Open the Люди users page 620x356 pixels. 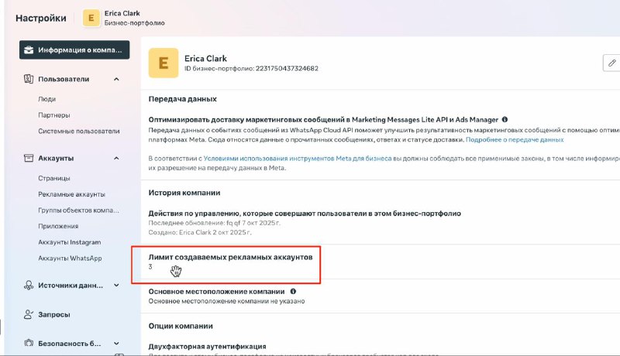pyautogui.click(x=46, y=99)
